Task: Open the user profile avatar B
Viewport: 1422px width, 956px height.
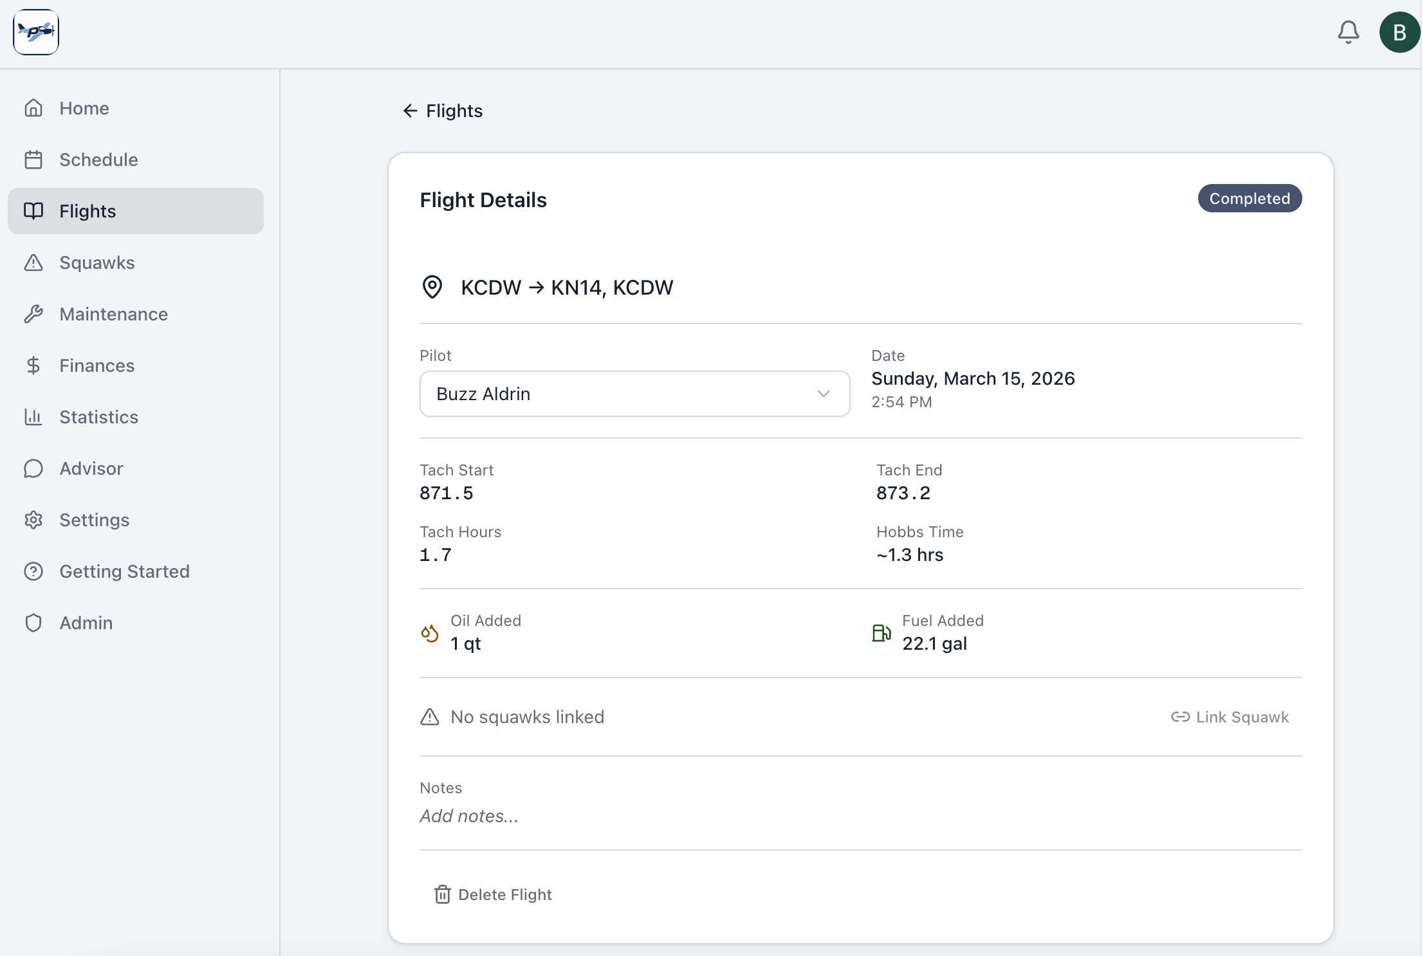Action: click(1398, 32)
